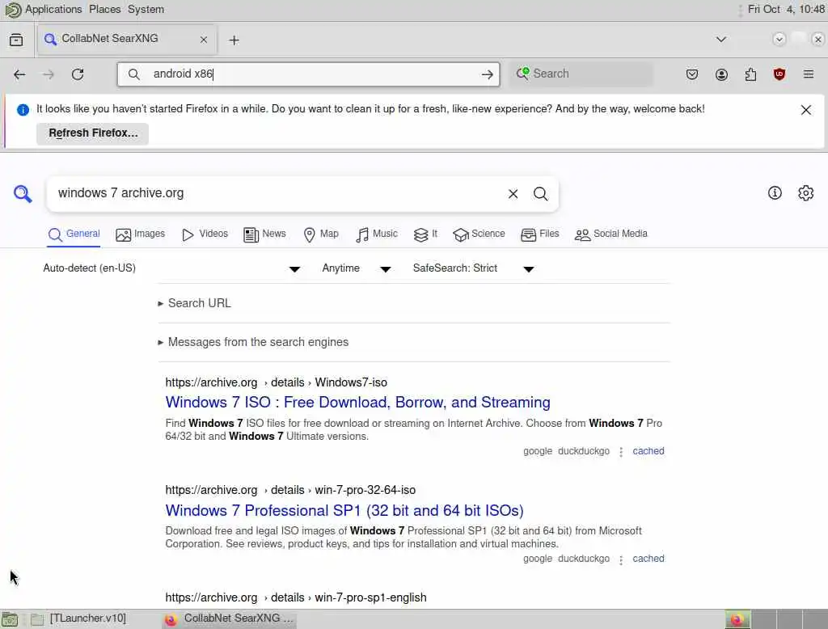Open the Auto-detect (en-US) language dropdown

point(171,268)
